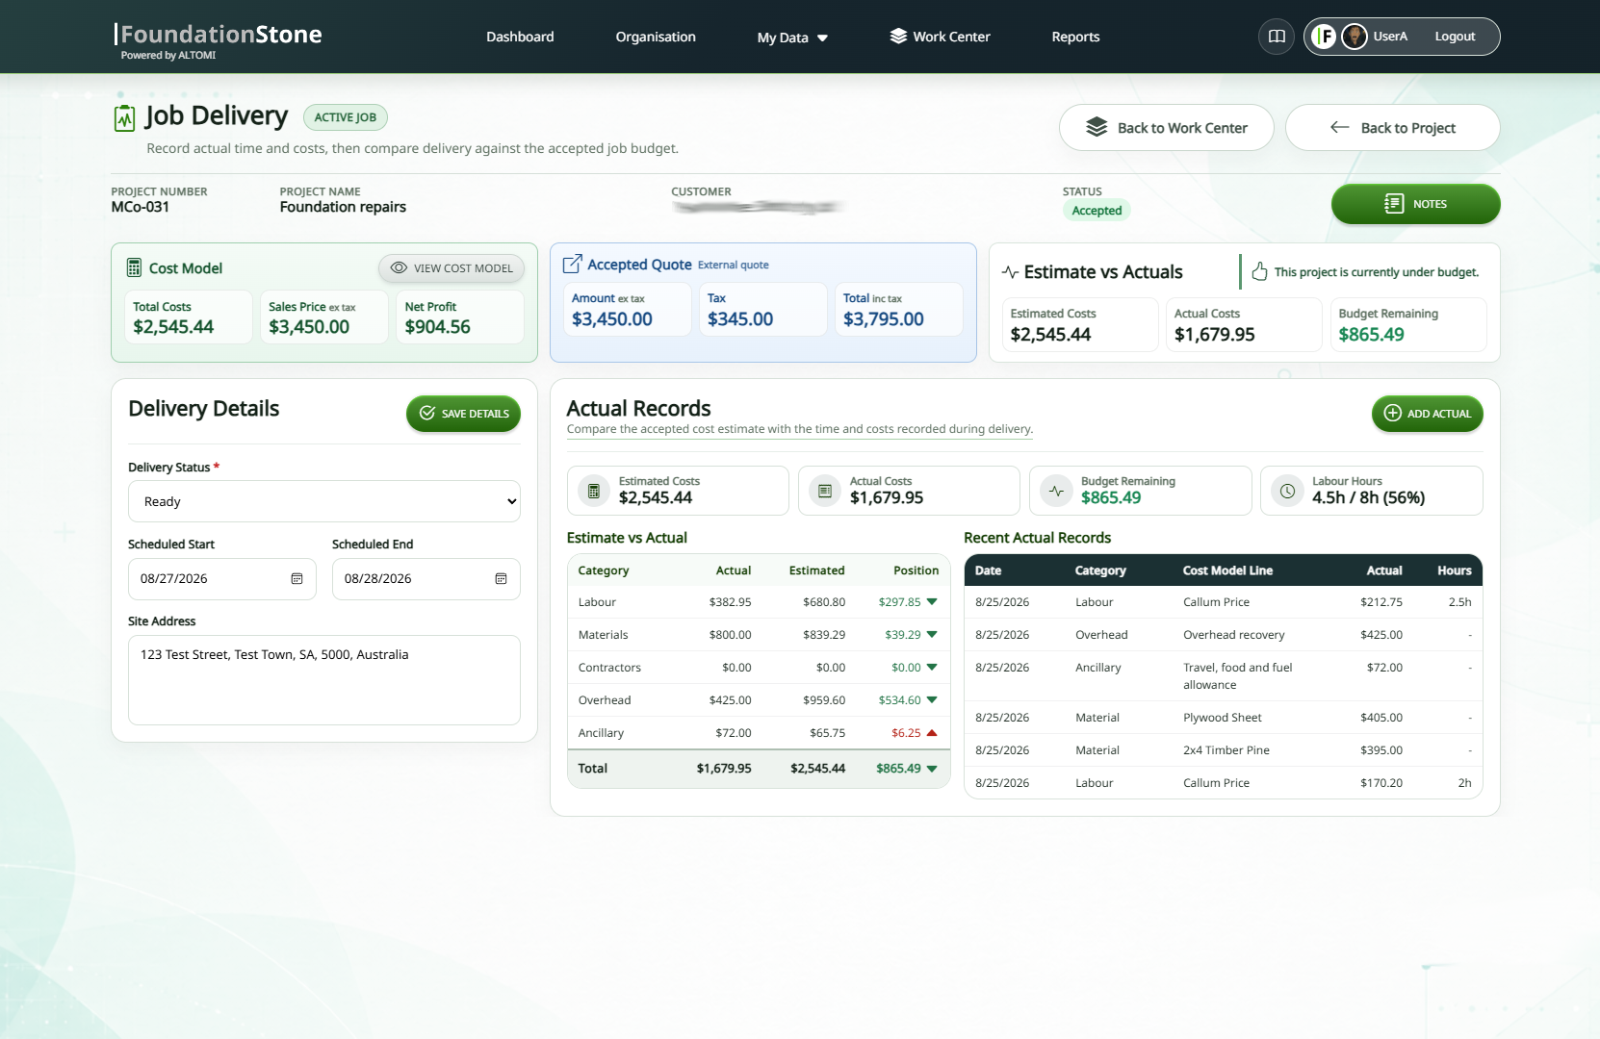Click the Contractors category row
1600x1039 pixels.
pyautogui.click(x=759, y=668)
